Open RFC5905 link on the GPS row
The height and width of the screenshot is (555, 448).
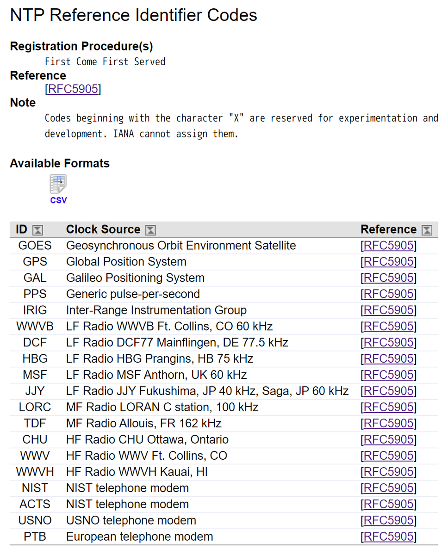[x=388, y=262]
